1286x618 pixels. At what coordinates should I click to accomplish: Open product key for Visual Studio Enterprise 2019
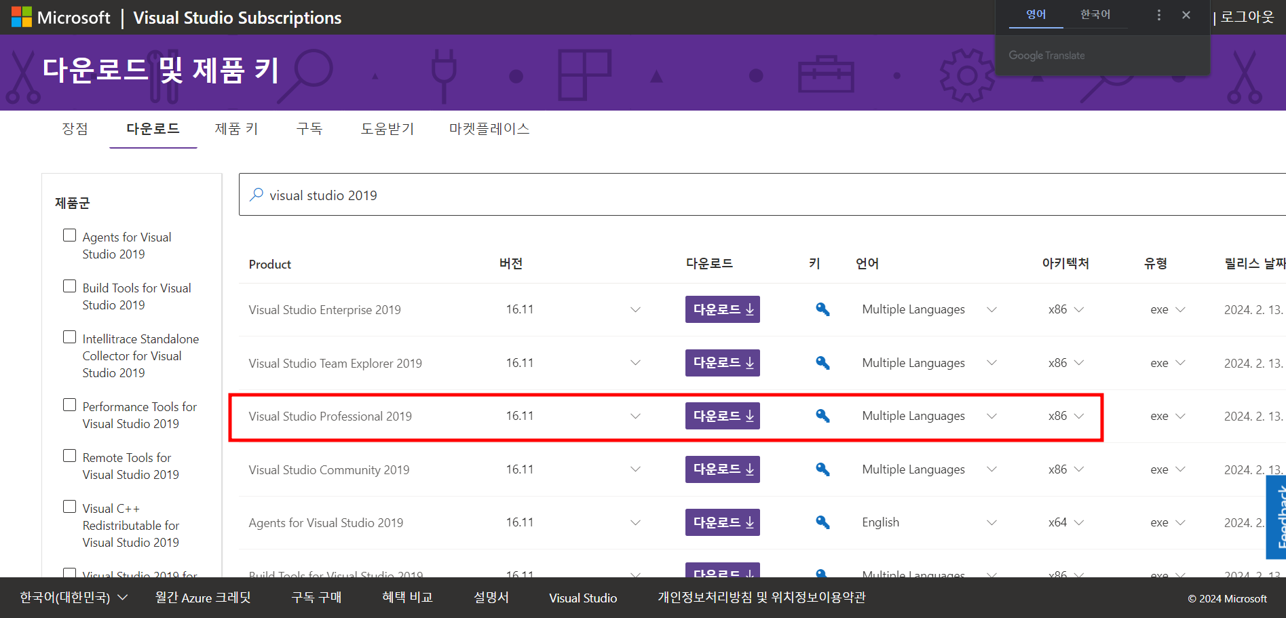(x=822, y=309)
